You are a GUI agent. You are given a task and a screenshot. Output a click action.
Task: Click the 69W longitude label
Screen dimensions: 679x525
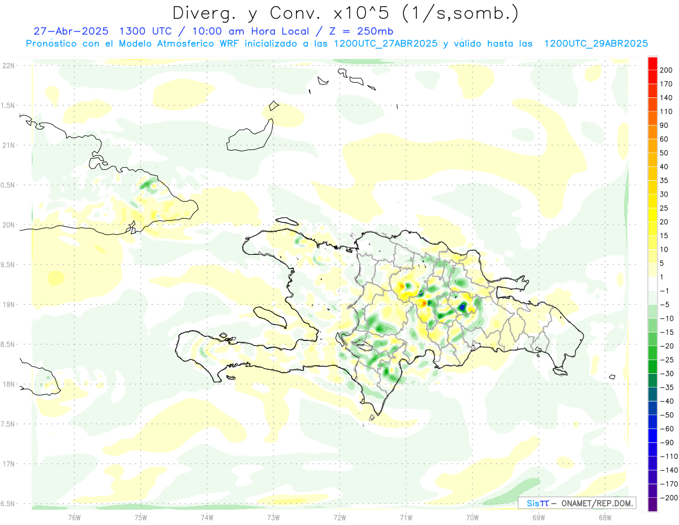539,517
